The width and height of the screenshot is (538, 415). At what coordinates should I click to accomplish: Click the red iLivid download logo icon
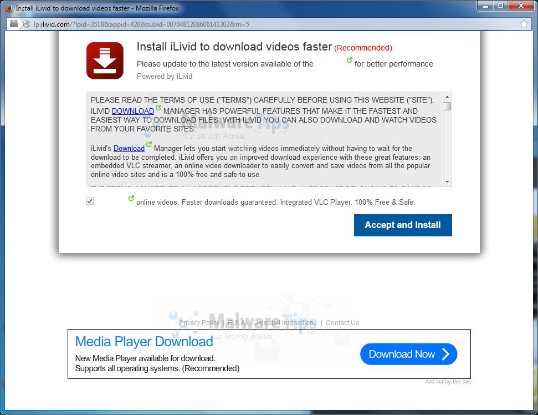tap(105, 60)
